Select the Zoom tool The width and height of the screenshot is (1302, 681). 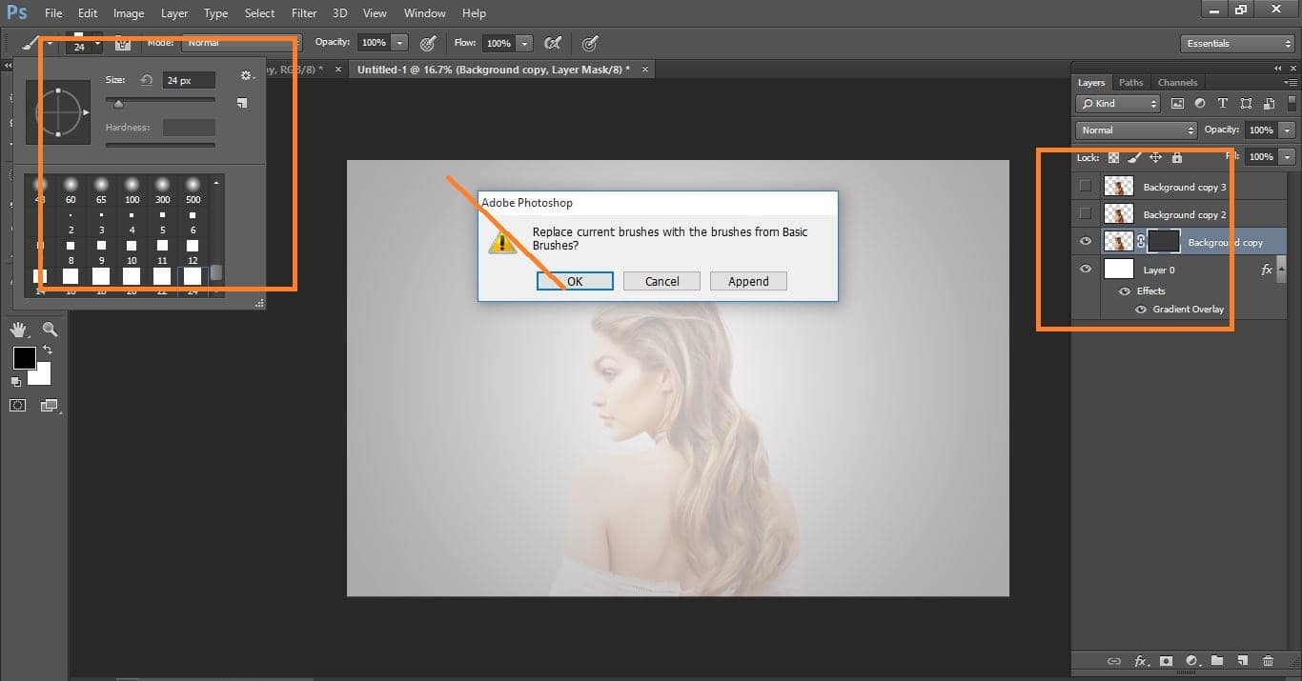coord(50,330)
